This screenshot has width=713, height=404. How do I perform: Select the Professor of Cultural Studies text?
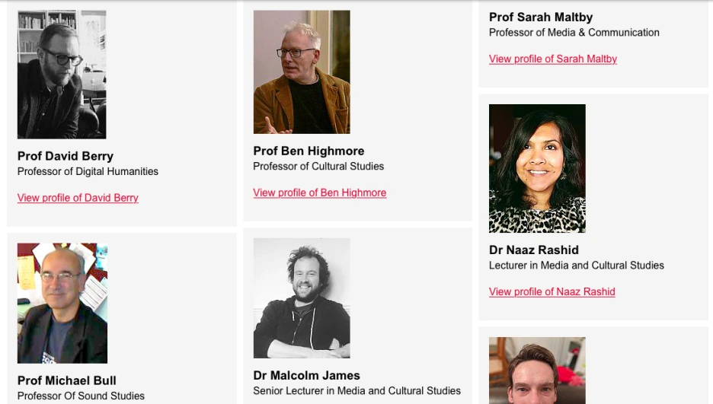(x=318, y=166)
